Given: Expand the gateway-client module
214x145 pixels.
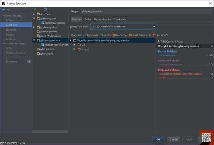Looking at the screenshot, I should pyautogui.click(x=34, y=27).
